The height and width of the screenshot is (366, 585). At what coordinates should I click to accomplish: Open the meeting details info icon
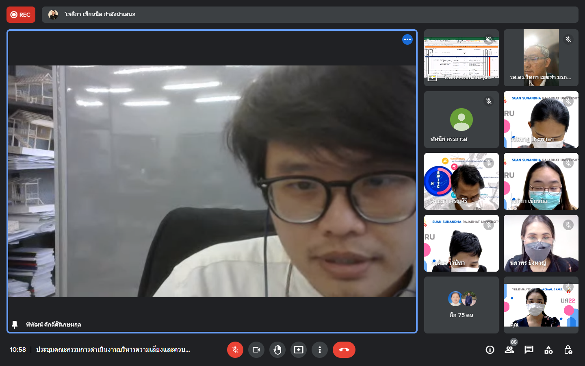tap(490, 350)
